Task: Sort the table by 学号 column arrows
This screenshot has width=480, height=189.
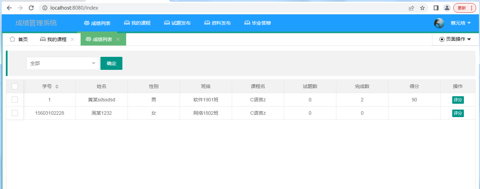Action: tap(57, 87)
